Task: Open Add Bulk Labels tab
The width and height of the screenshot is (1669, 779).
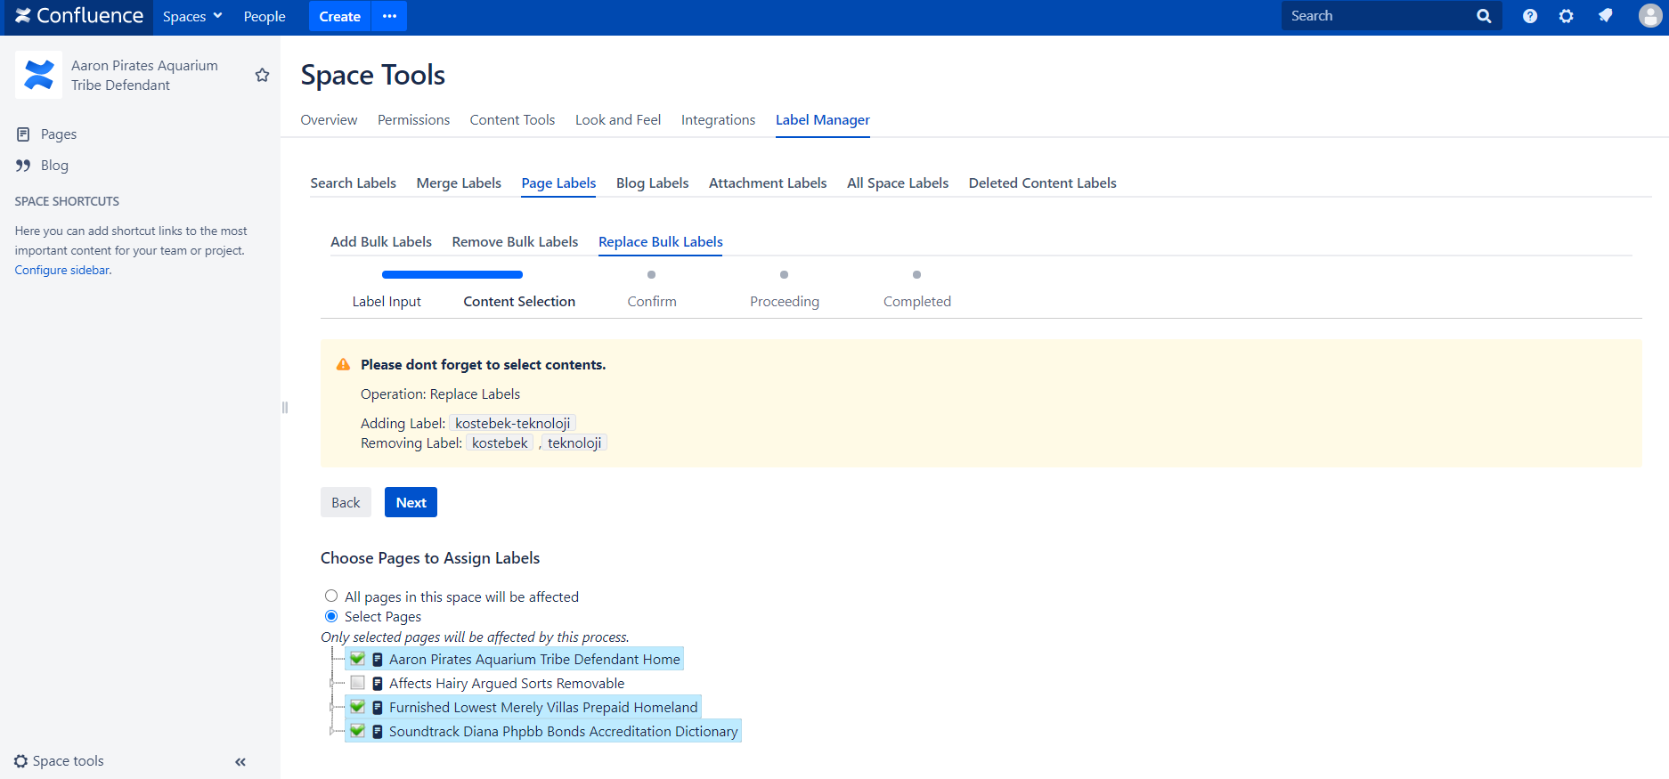Action: [381, 242]
